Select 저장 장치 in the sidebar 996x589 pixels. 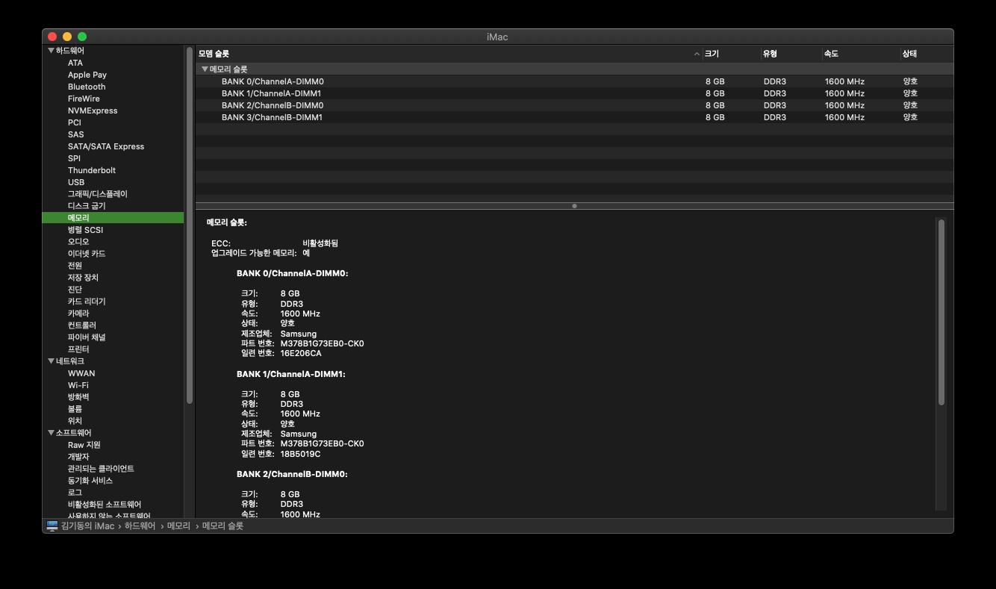[83, 278]
